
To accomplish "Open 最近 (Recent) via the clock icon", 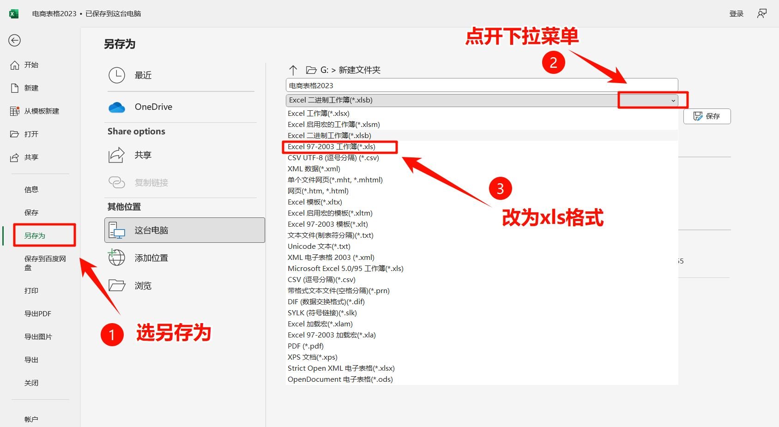I will coord(117,75).
